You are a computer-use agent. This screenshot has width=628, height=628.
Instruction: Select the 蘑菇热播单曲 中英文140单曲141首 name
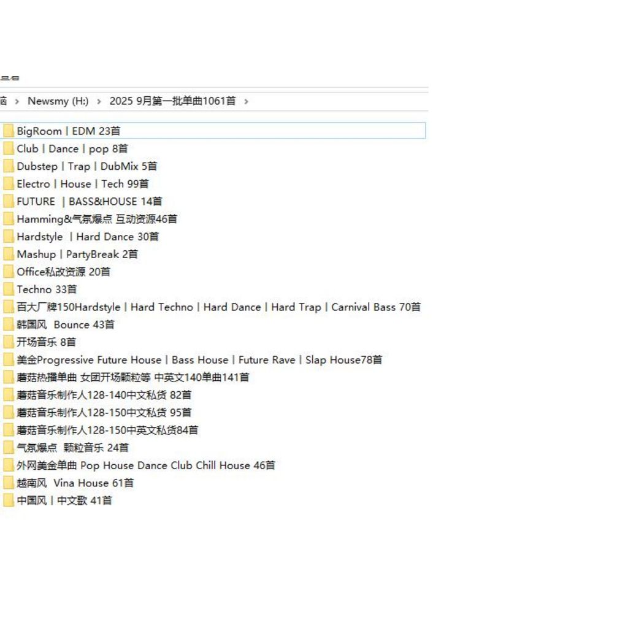(133, 378)
